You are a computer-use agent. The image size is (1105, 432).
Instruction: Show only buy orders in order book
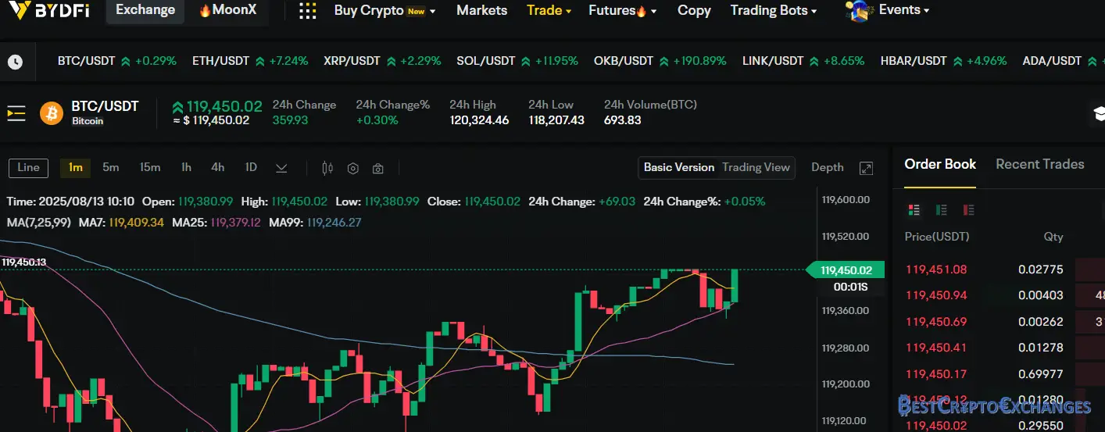(x=941, y=209)
